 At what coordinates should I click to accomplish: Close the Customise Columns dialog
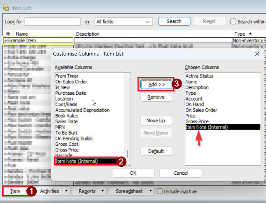tap(257, 54)
